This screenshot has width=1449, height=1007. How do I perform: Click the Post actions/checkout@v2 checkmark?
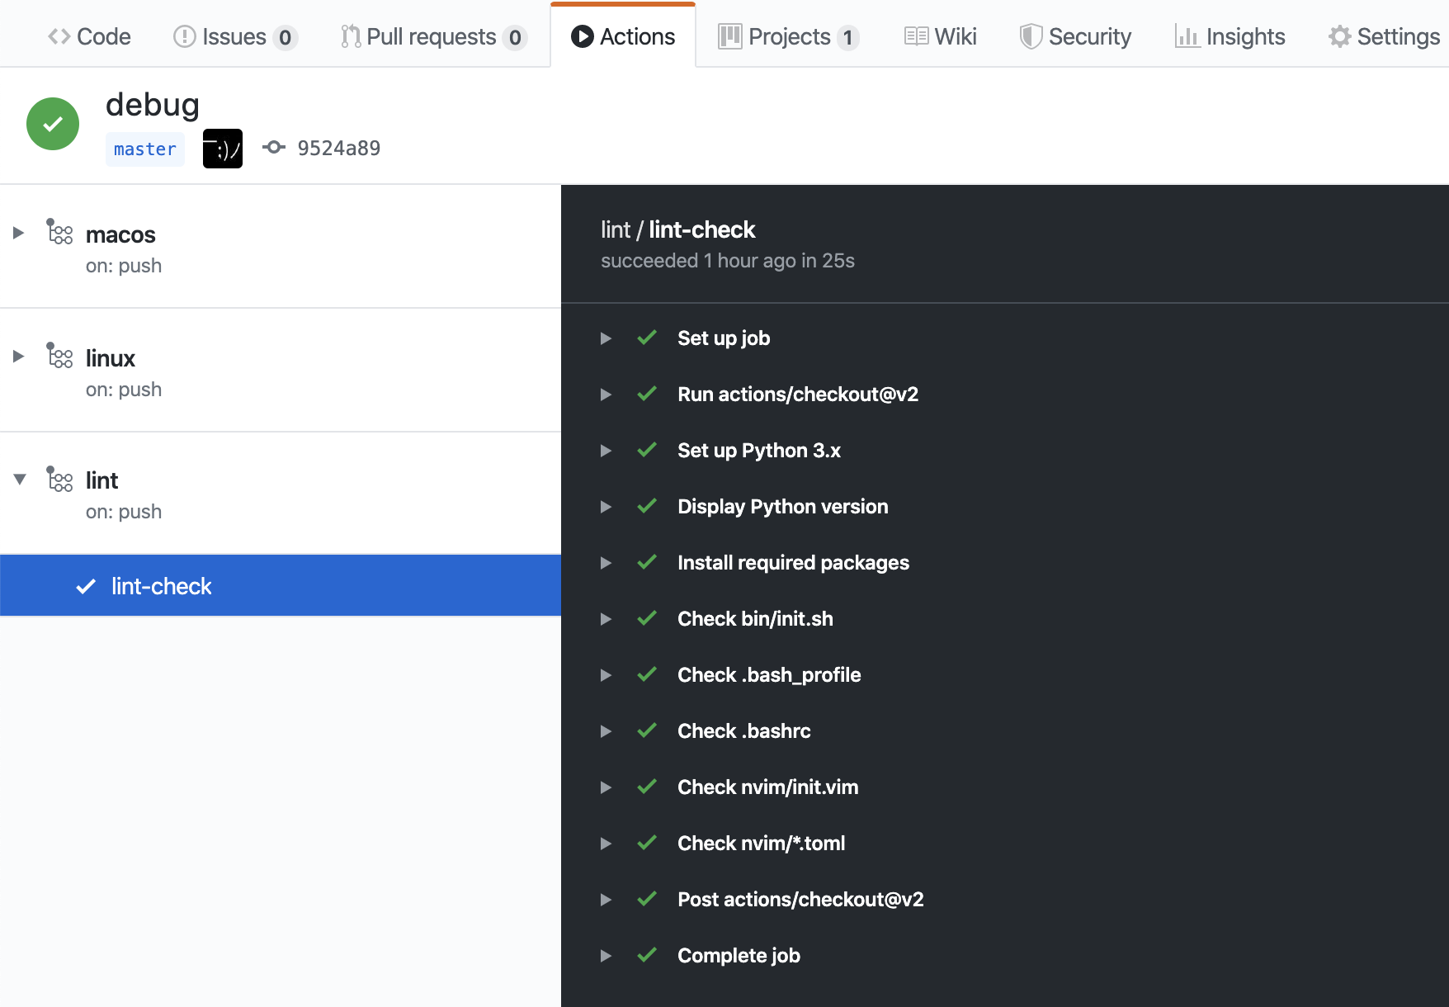647,899
